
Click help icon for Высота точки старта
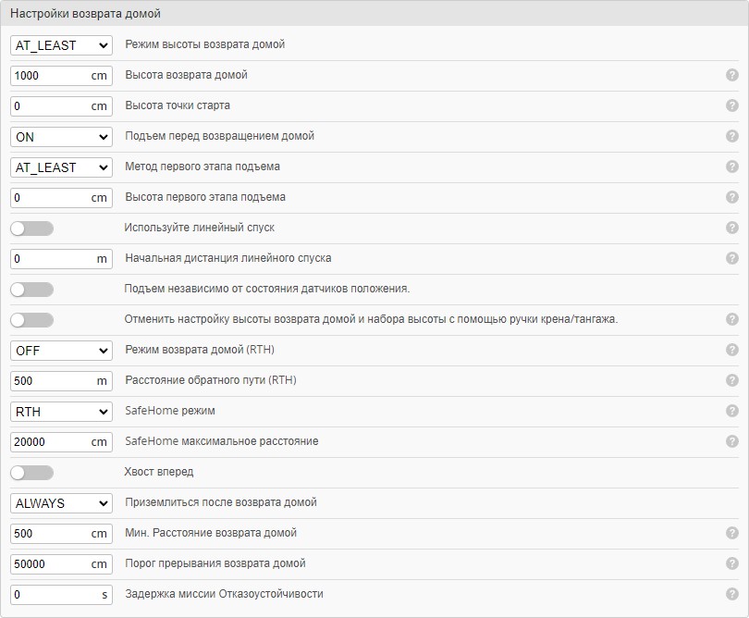pyautogui.click(x=732, y=105)
